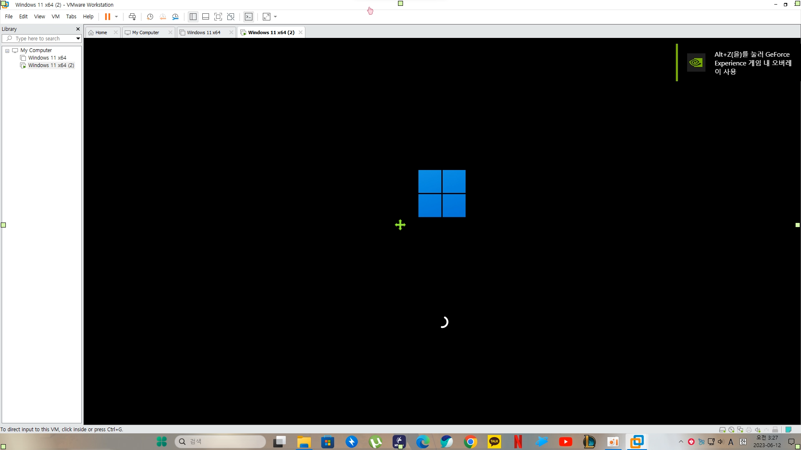Close the My Computer tab
This screenshot has height=450, width=801.
pos(170,32)
